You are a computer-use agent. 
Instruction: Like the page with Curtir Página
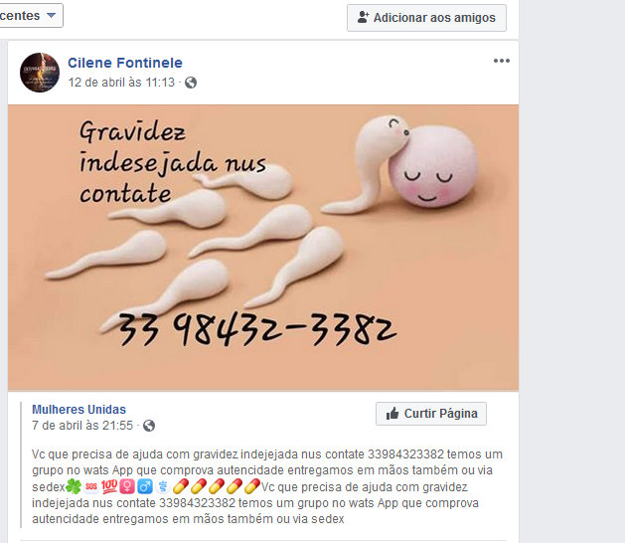[x=431, y=414]
